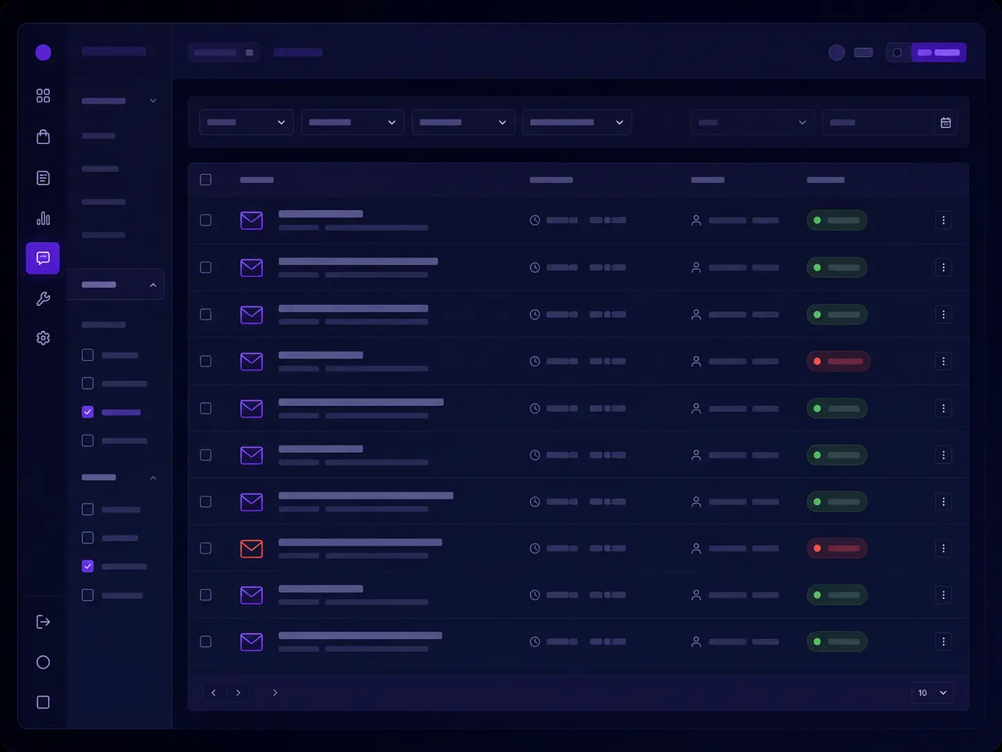Open the first filter dropdown above the table
This screenshot has width=1002, height=752.
coord(246,123)
